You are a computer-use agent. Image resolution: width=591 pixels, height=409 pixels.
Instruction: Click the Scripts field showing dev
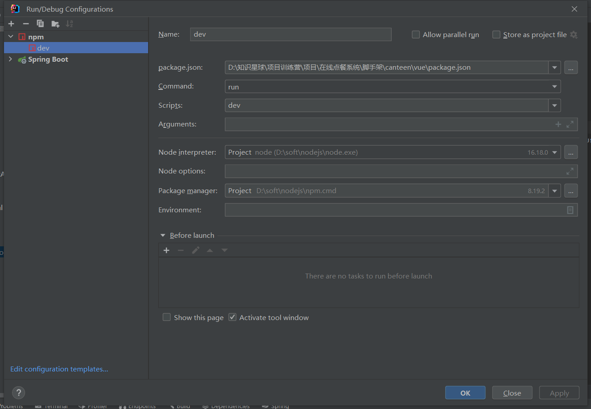point(387,105)
